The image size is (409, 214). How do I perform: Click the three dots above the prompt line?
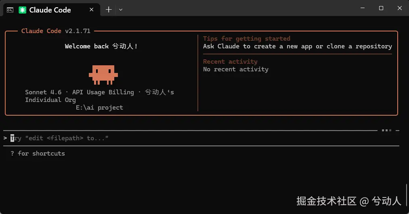386,130
